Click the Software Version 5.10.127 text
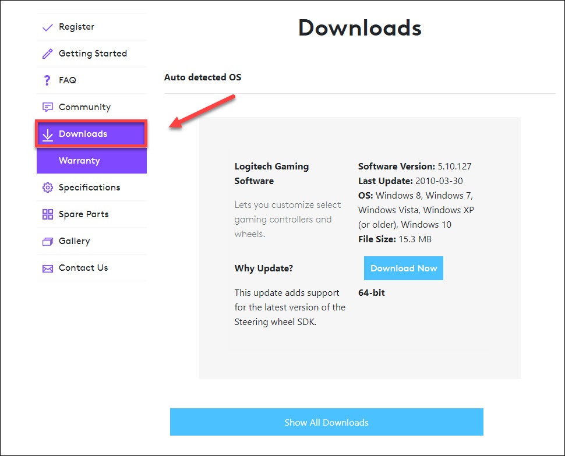 [x=415, y=167]
